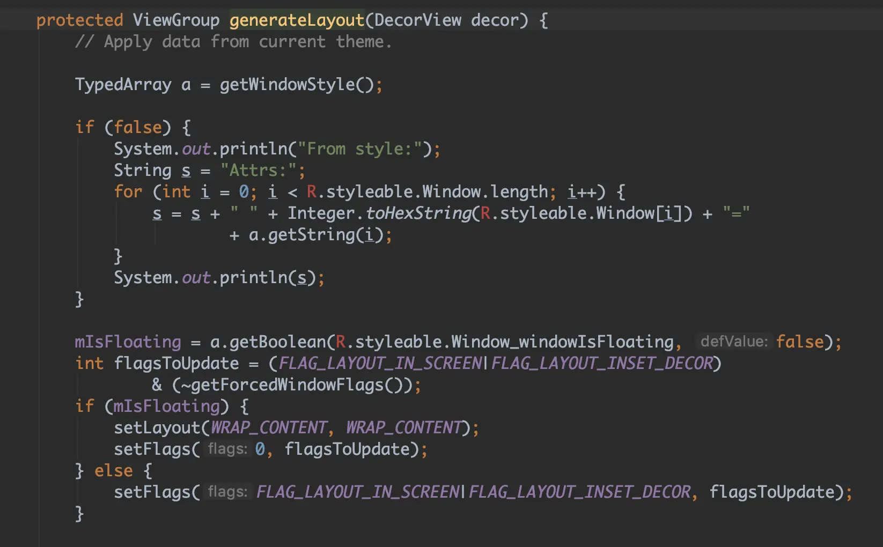The height and width of the screenshot is (547, 883).
Task: Click the setLayout method call
Action: 157,428
